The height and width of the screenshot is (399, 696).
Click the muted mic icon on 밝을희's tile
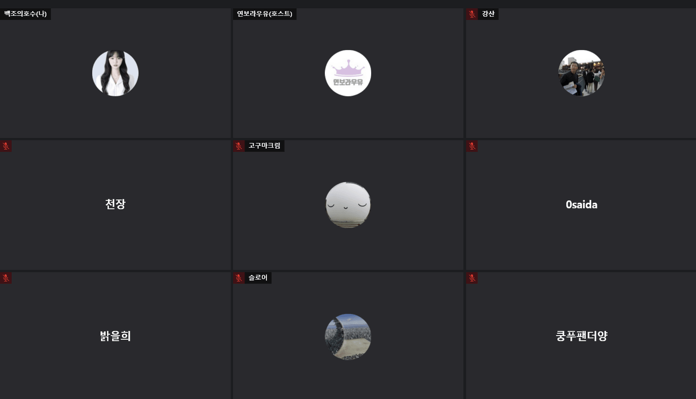click(6, 278)
